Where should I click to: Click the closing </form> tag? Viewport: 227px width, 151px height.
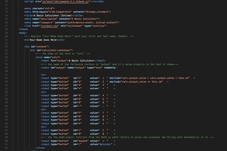click(x=40, y=148)
